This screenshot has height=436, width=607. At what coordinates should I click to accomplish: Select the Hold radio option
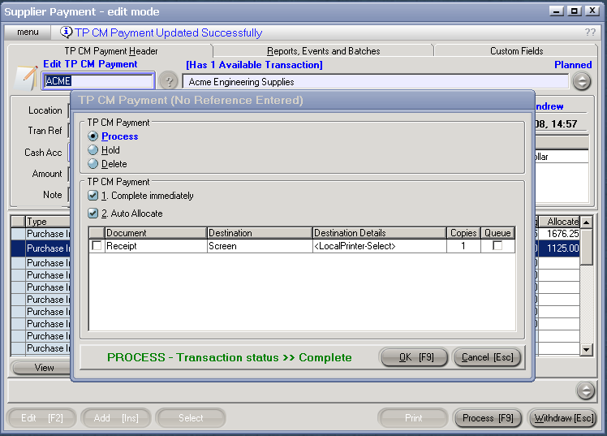[x=93, y=150]
